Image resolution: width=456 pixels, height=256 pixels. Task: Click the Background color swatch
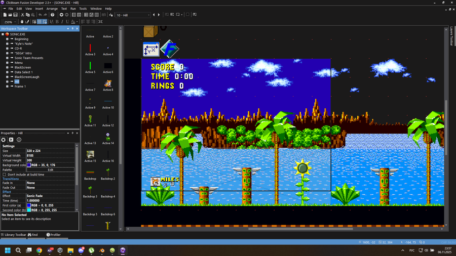[29, 165]
